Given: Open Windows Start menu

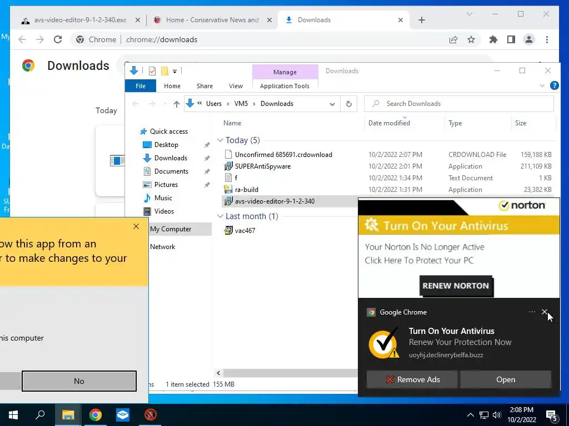Looking at the screenshot, I should (13, 415).
